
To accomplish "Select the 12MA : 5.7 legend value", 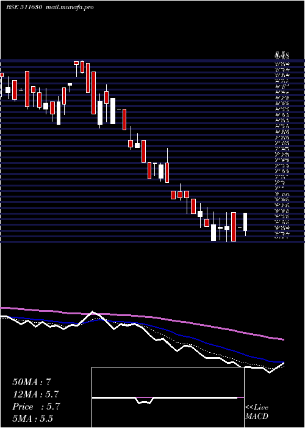I will 35,394.
